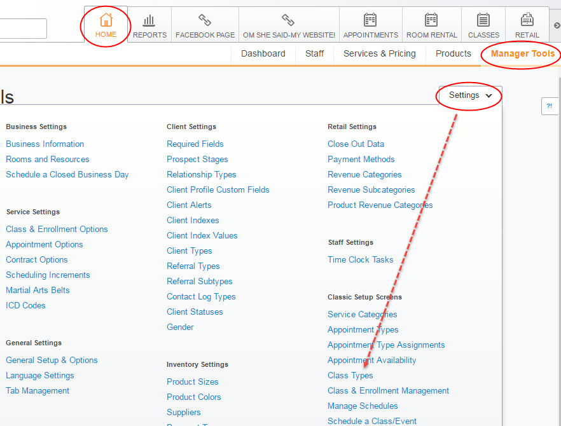Open the Reports bar chart icon

149,20
